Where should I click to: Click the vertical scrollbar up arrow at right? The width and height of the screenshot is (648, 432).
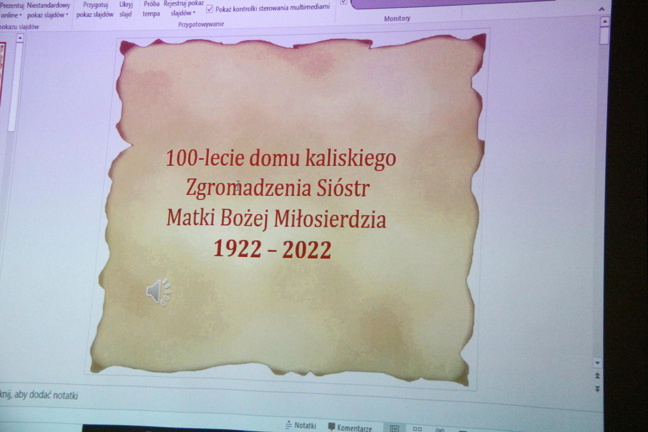tap(605, 22)
